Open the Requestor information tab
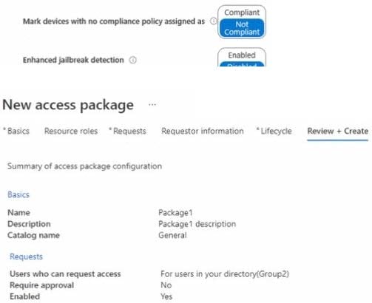Viewport: 372px width, 303px height. [x=203, y=131]
